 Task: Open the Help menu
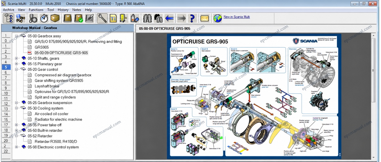(x=88, y=10)
